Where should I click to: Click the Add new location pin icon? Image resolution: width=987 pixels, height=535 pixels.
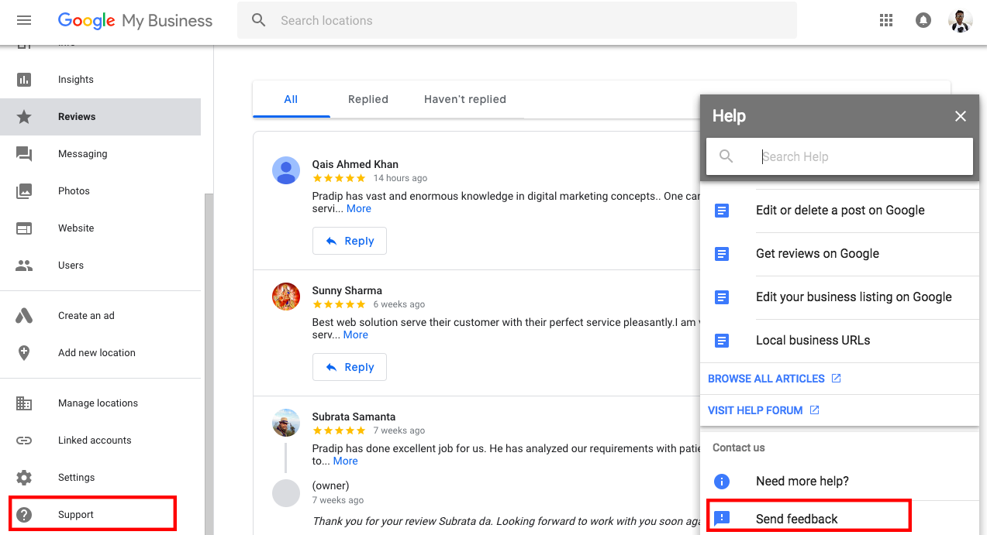pos(24,353)
